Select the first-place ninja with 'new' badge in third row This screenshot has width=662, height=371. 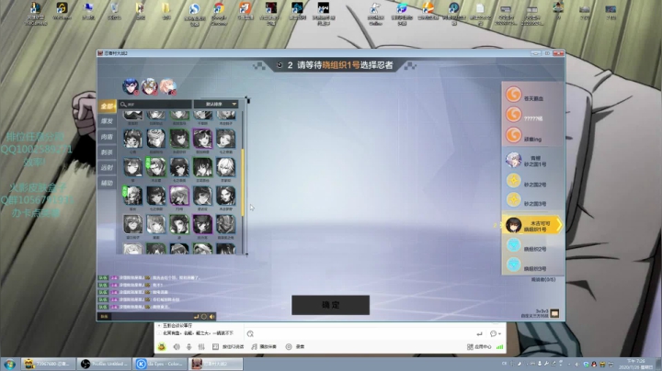155,167
